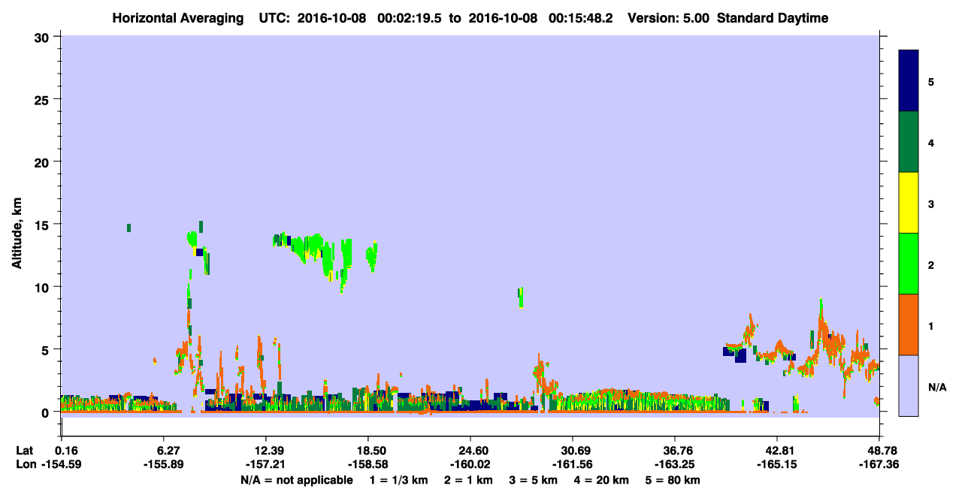The image size is (977, 501).
Task: Click the orange color bar segment labeled 1
Action: coord(909,324)
